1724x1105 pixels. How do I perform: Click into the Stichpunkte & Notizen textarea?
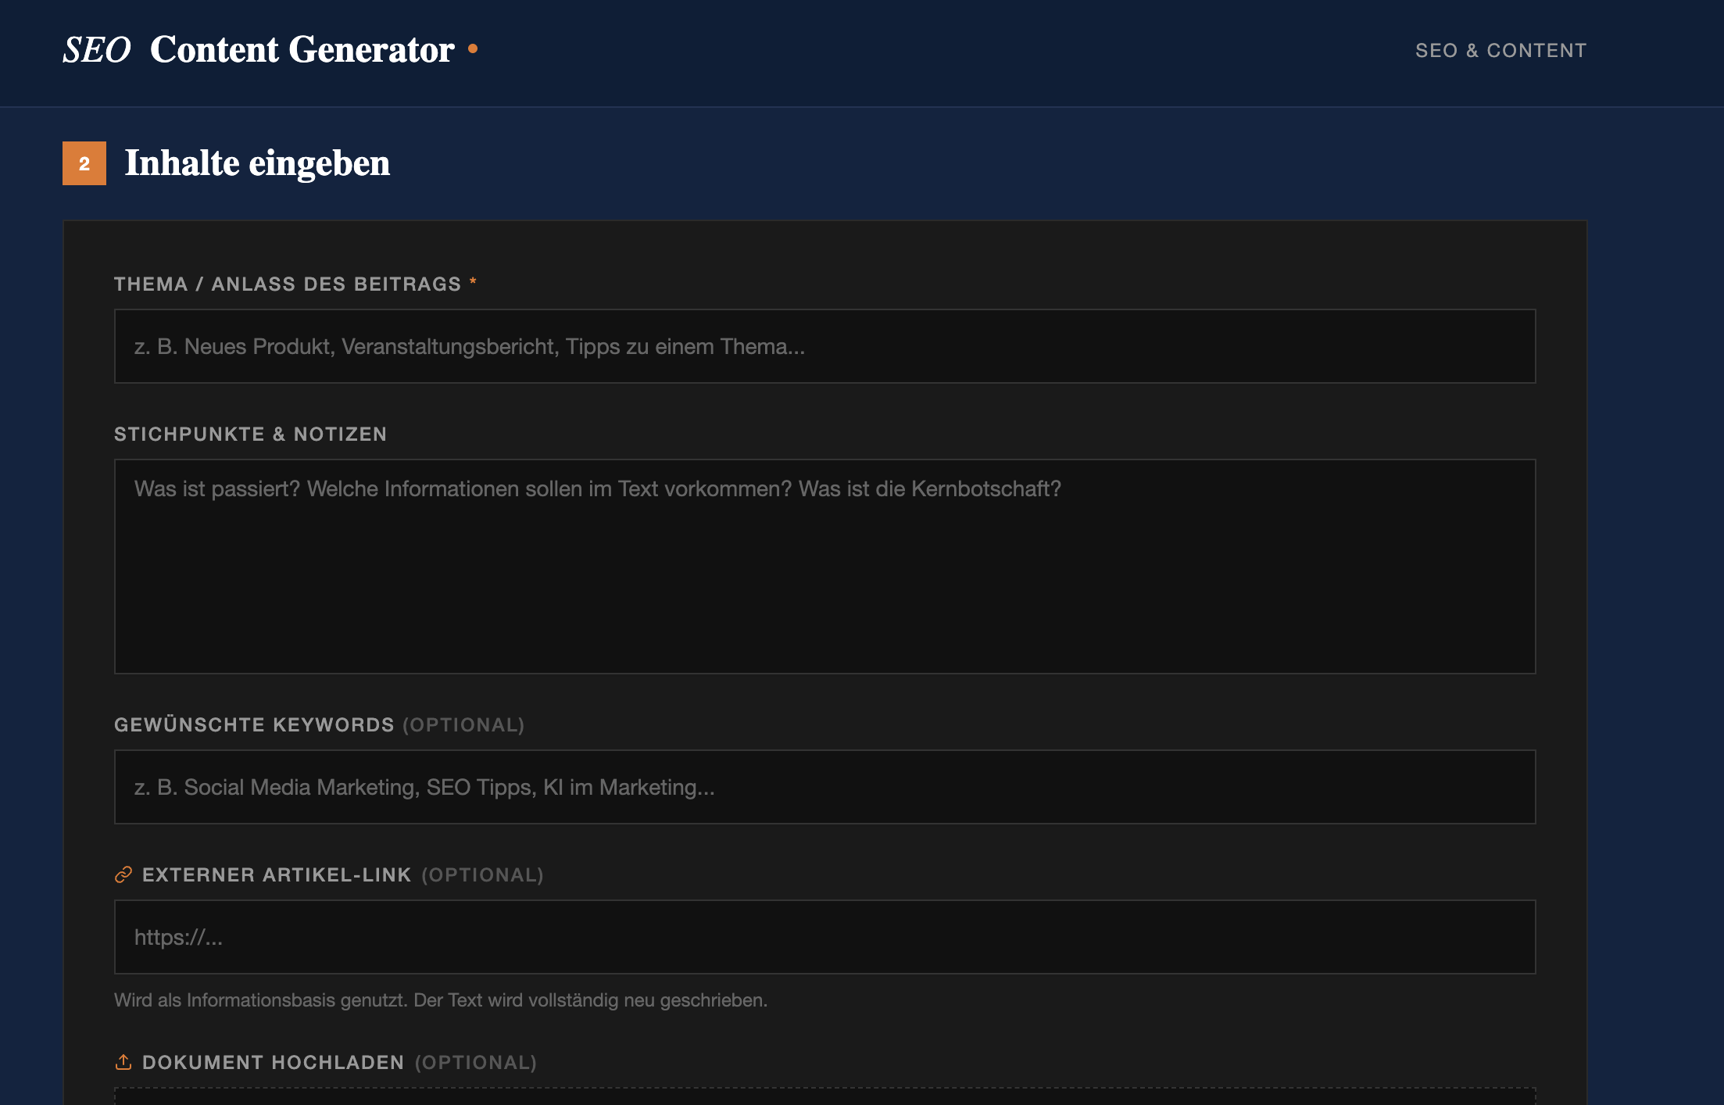click(824, 567)
